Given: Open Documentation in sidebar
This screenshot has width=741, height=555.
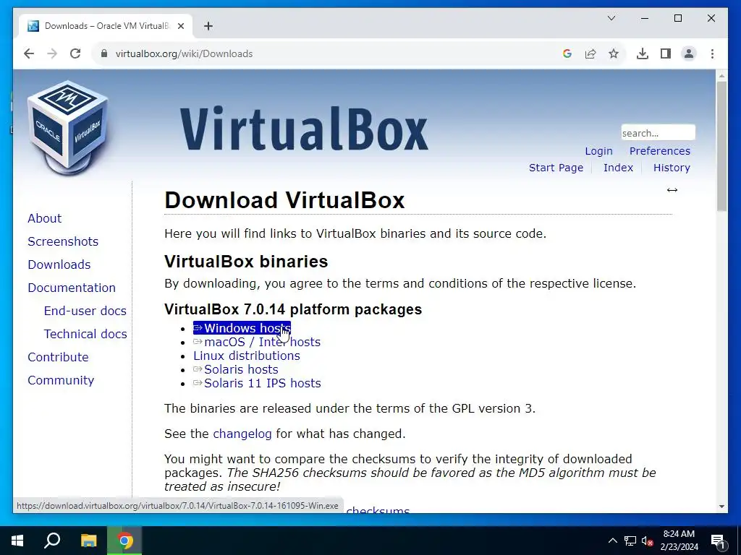Looking at the screenshot, I should click(x=72, y=288).
